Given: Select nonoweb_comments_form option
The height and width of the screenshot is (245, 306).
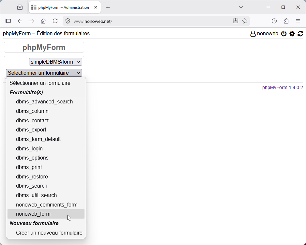Looking at the screenshot, I should (46, 205).
